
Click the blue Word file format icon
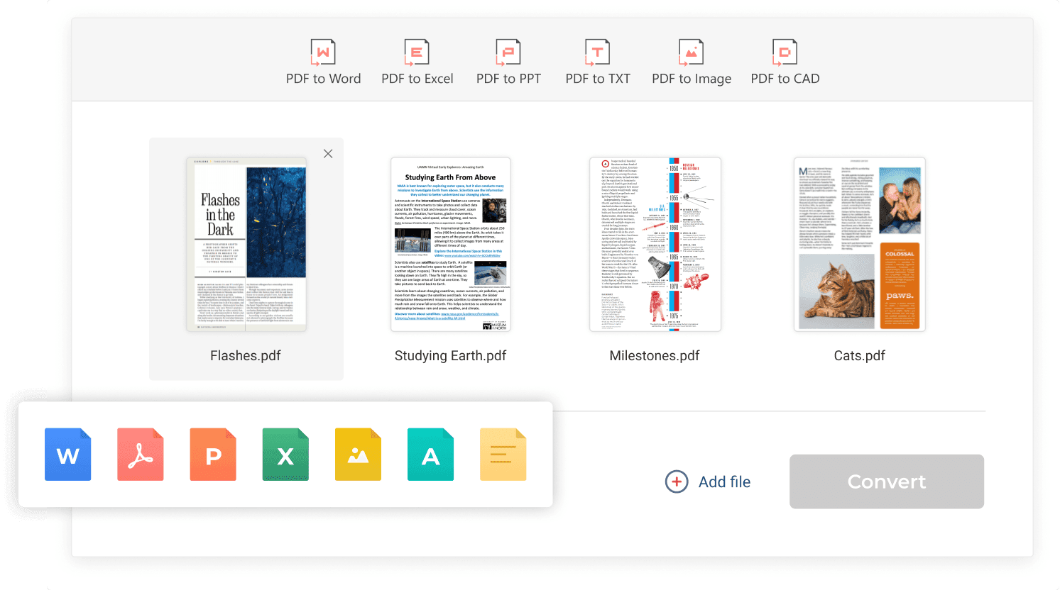click(68, 455)
